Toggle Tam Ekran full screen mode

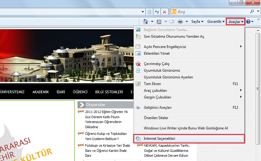[152, 84]
